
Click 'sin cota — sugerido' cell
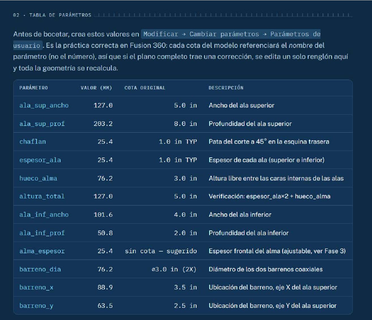(161, 251)
